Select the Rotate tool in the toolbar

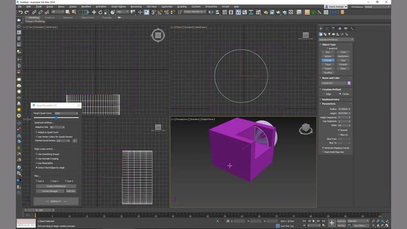[100, 12]
